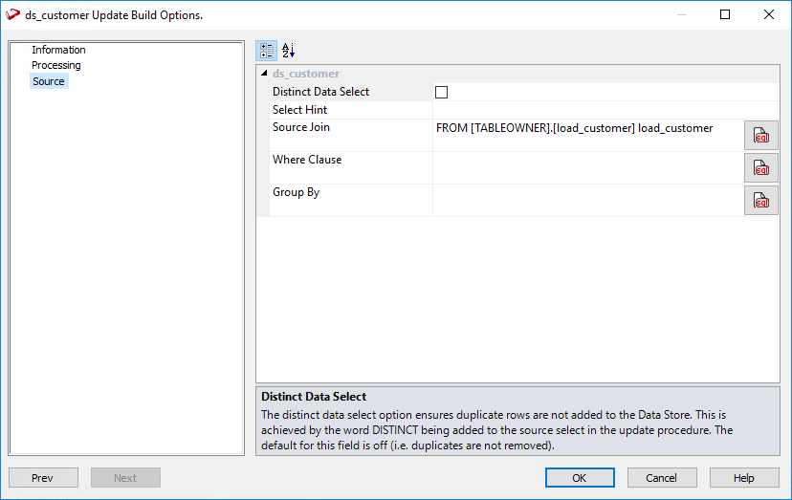Click the Select Hint input field
Image resolution: width=792 pixels, height=500 pixels.
tap(605, 110)
